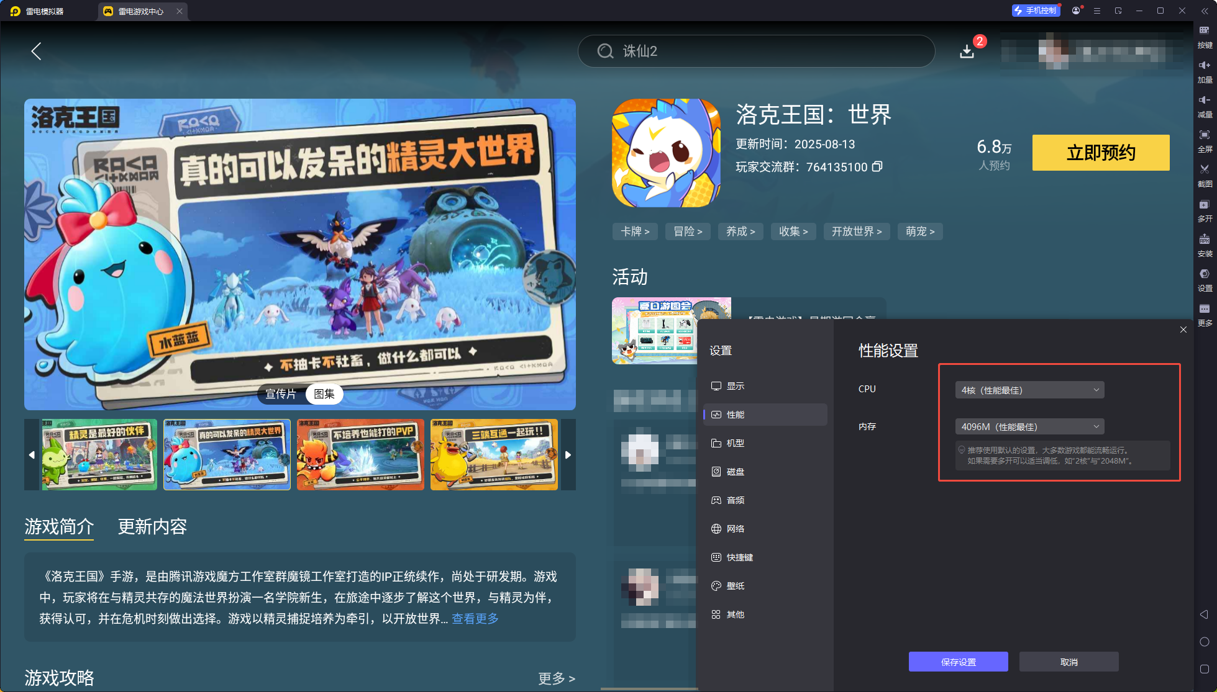Show previous thumbnails with left arrow
The width and height of the screenshot is (1217, 692).
point(32,455)
